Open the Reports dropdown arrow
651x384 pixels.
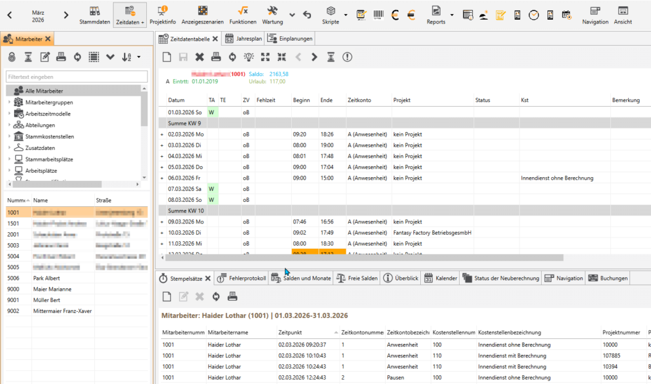coord(451,15)
